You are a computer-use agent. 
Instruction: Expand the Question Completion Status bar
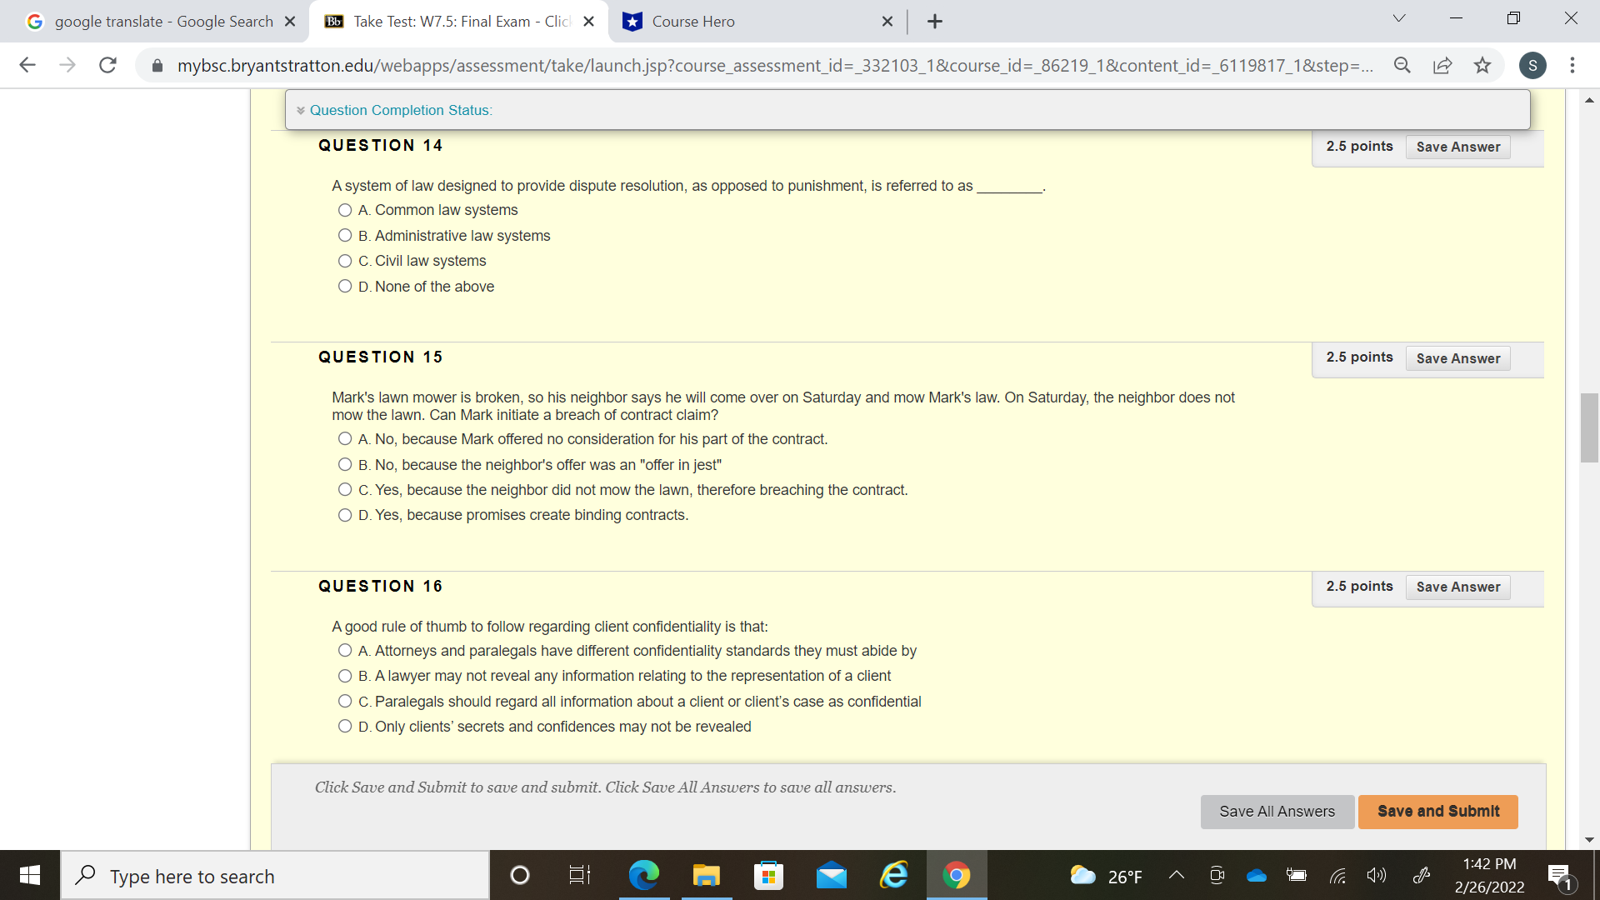(302, 109)
